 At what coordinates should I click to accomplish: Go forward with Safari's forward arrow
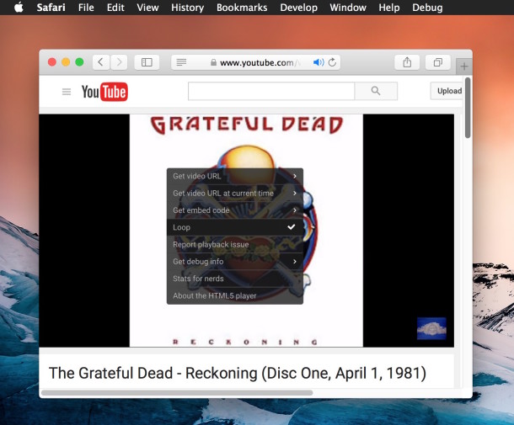119,62
